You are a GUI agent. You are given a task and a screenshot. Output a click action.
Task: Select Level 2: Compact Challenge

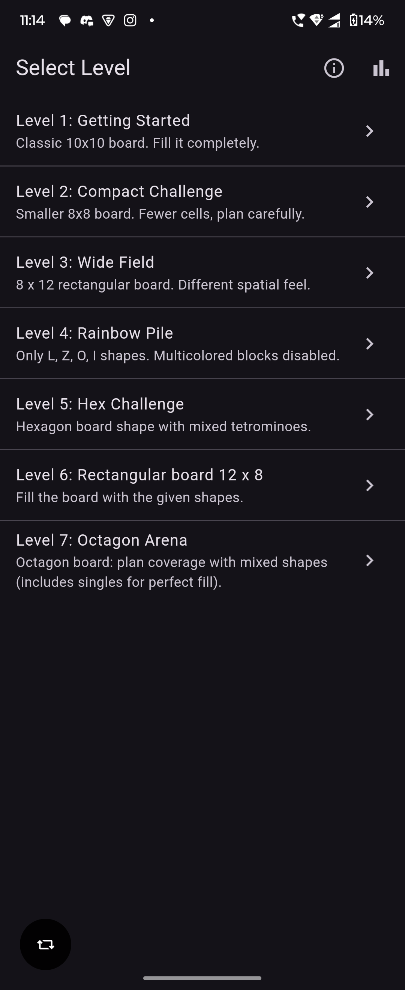click(x=119, y=191)
